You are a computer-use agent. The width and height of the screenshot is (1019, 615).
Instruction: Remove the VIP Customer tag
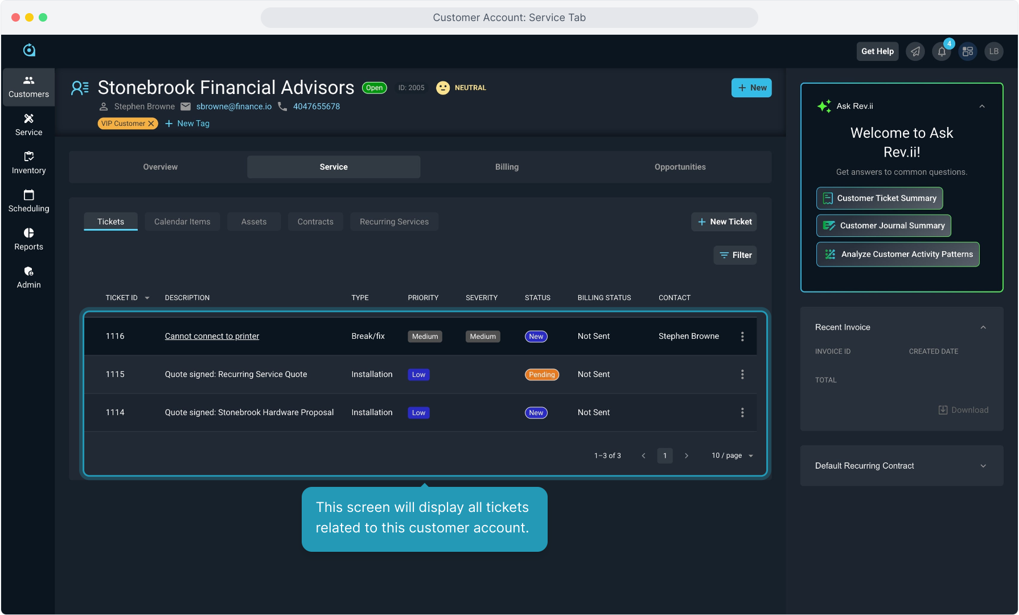pos(151,124)
